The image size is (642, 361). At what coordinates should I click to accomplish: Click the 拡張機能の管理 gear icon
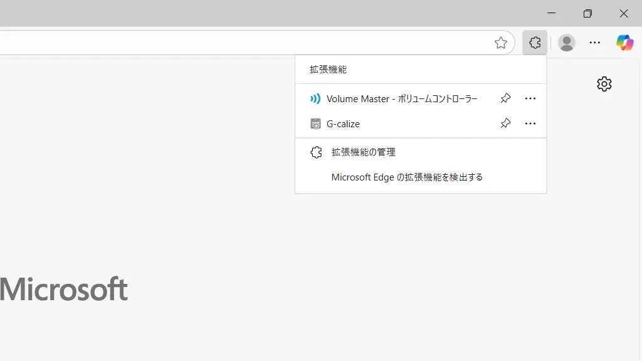click(316, 152)
